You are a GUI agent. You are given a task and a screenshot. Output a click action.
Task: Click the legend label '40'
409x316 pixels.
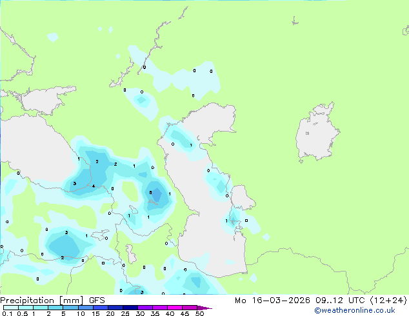tap(170, 313)
